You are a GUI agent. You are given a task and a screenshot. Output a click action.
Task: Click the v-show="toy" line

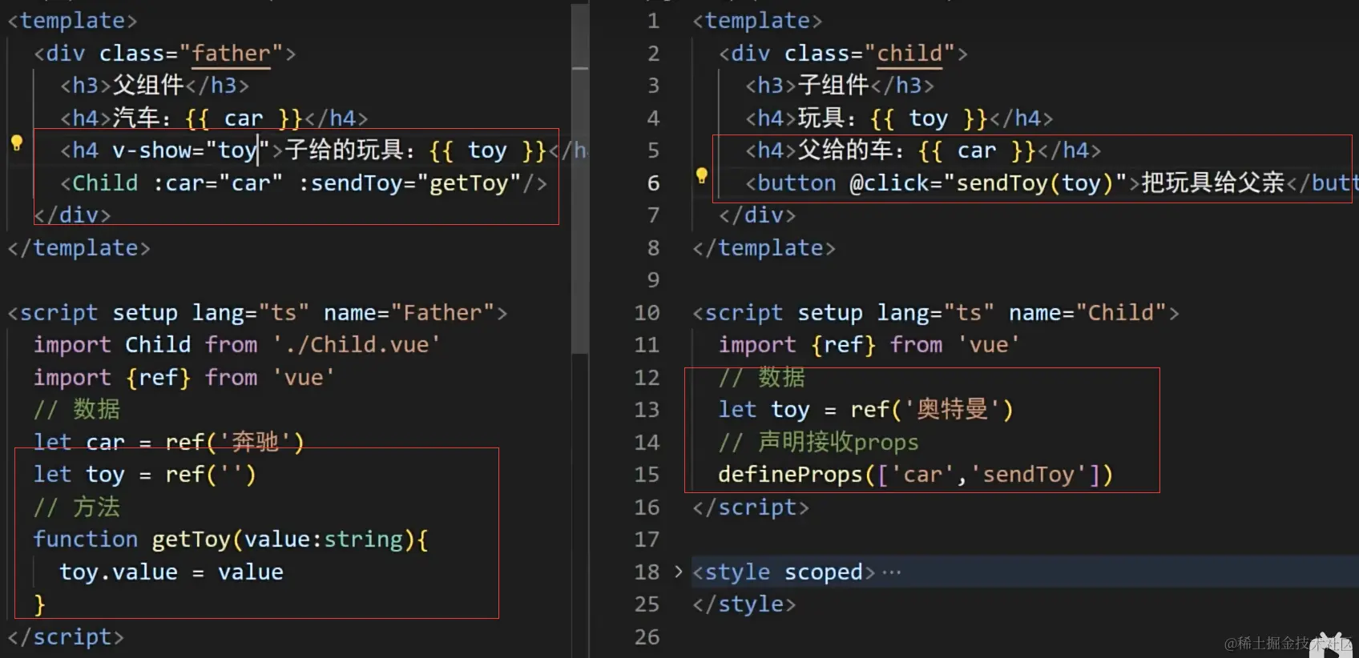click(x=322, y=150)
